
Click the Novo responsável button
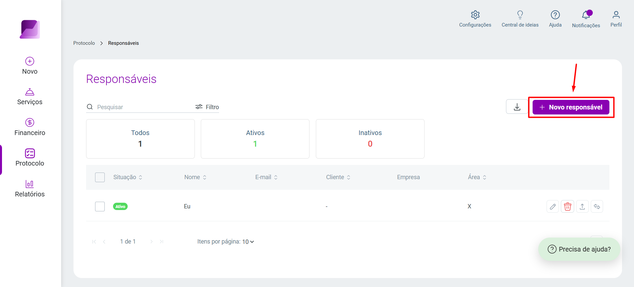(571, 107)
